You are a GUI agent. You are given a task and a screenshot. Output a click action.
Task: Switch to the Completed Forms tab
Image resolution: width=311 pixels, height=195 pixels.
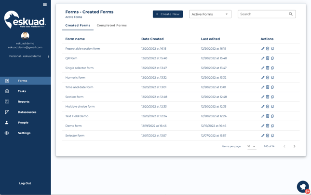tap(111, 26)
